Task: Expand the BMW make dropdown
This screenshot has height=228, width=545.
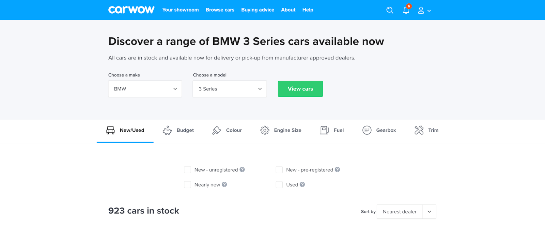Action: [145, 89]
